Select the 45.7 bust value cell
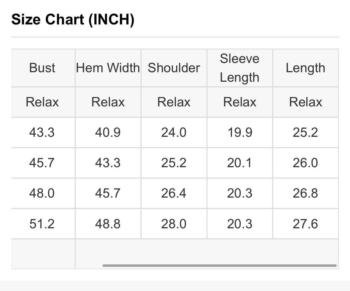The width and height of the screenshot is (350, 291). [42, 163]
